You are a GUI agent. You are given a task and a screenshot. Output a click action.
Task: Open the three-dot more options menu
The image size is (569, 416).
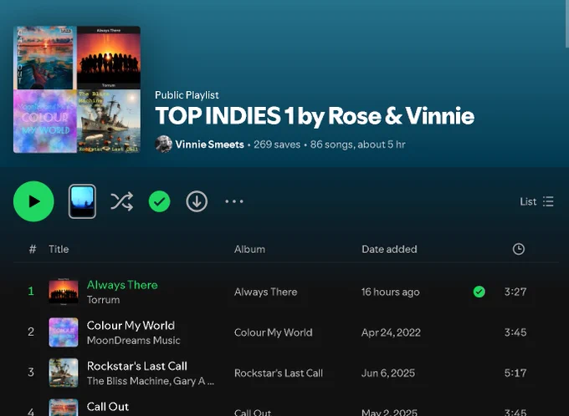pos(234,201)
